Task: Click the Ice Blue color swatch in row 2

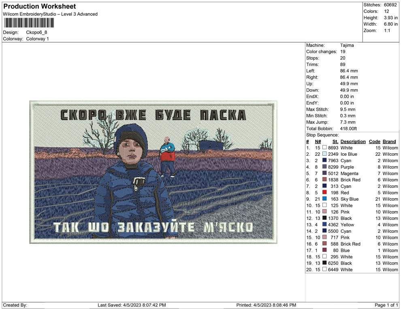Action: click(x=324, y=154)
